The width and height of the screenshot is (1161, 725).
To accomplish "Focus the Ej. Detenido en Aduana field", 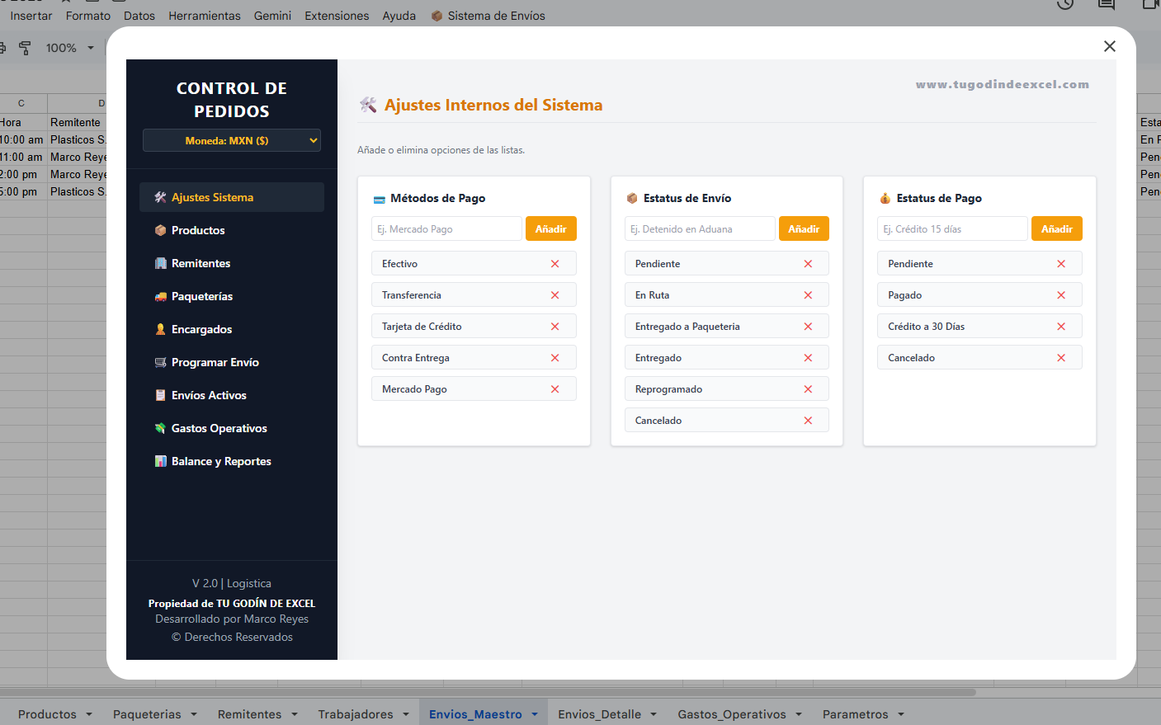I will pyautogui.click(x=700, y=228).
